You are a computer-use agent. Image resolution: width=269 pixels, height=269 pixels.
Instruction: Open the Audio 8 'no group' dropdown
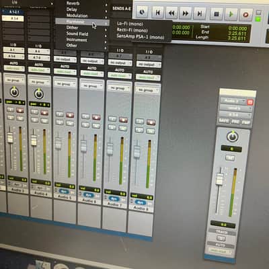pos(148,90)
